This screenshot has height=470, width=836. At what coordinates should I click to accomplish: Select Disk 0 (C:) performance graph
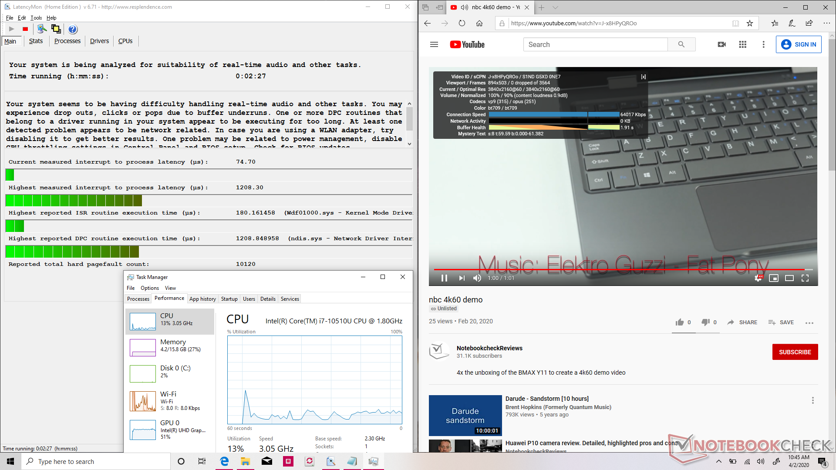point(170,373)
